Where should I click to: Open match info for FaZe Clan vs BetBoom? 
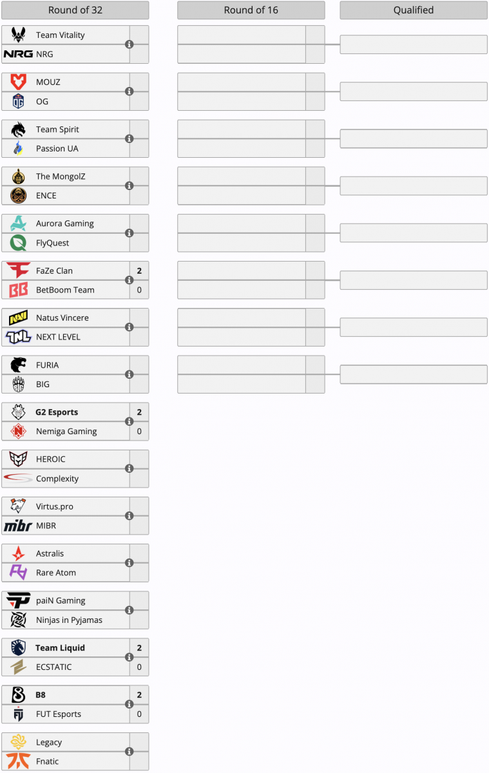tap(129, 280)
